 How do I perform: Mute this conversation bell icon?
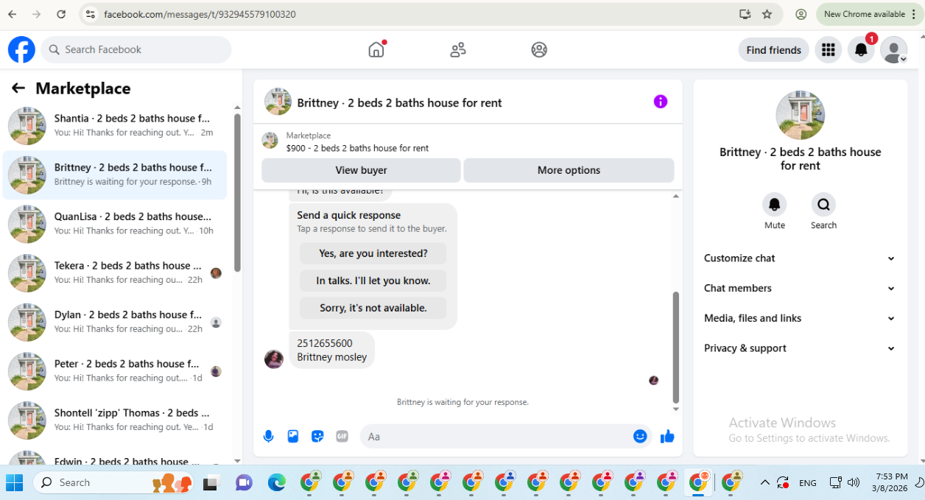pos(774,204)
